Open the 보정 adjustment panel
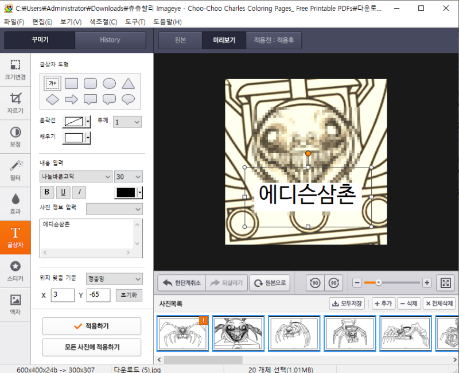 [15, 137]
